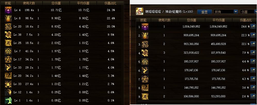Click 使用次数 column header in right panel
The height and width of the screenshot is (105, 257).
pos(164,20)
